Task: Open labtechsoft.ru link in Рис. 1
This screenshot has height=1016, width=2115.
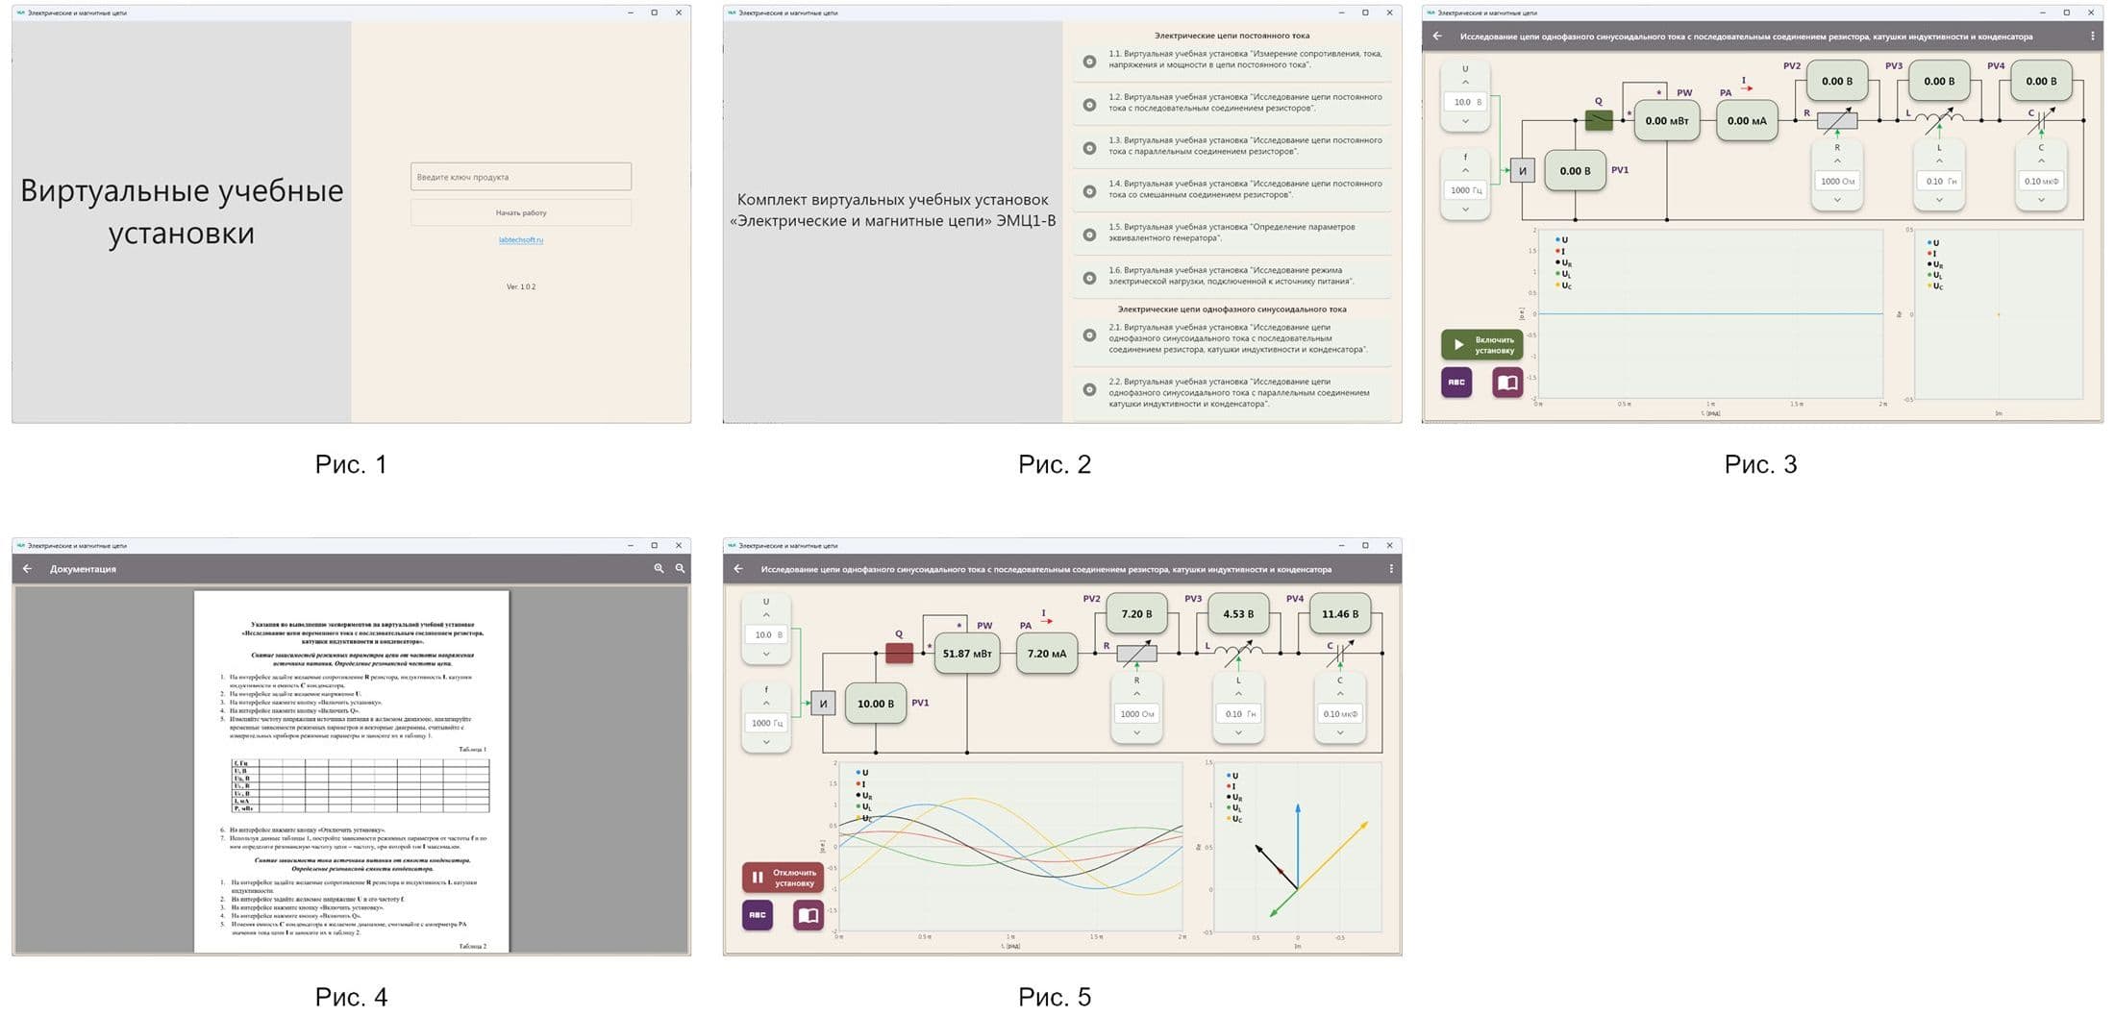Action: click(x=521, y=240)
